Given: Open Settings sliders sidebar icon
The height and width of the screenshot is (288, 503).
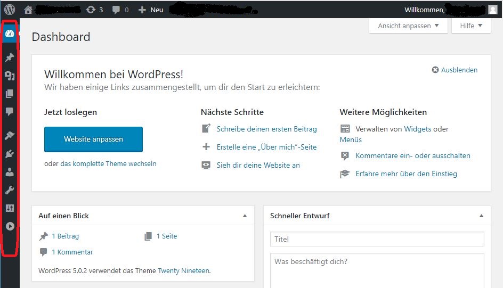Looking at the screenshot, I should tap(10, 208).
